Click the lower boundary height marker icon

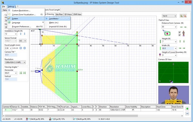[x=160, y=55]
